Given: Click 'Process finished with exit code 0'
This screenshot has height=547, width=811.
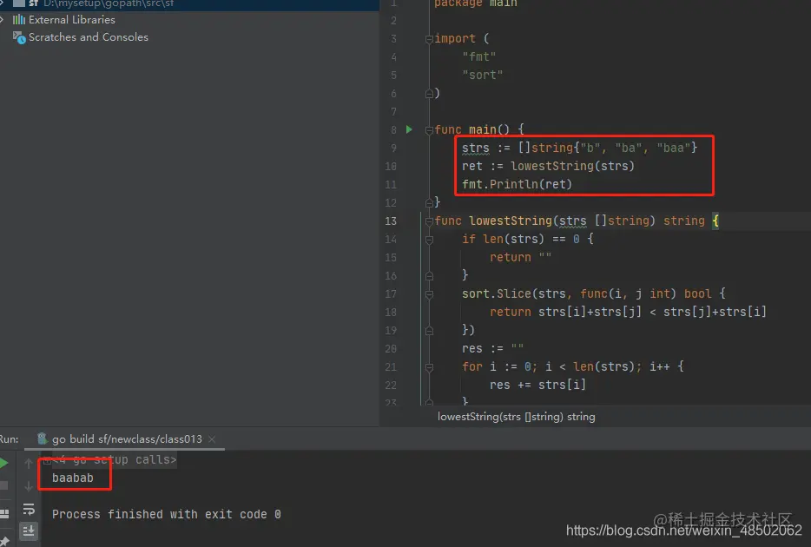Looking at the screenshot, I should point(167,514).
